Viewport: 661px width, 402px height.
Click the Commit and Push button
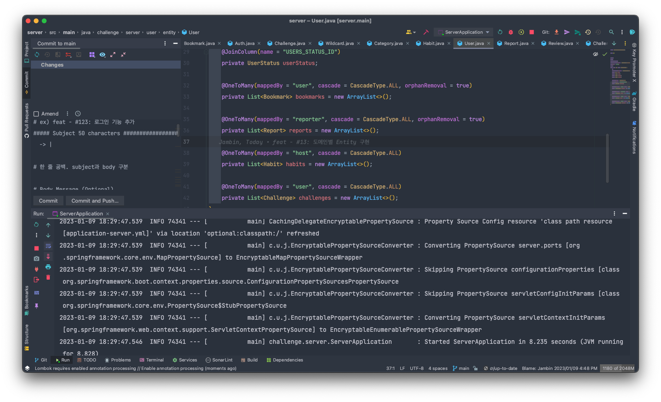95,201
